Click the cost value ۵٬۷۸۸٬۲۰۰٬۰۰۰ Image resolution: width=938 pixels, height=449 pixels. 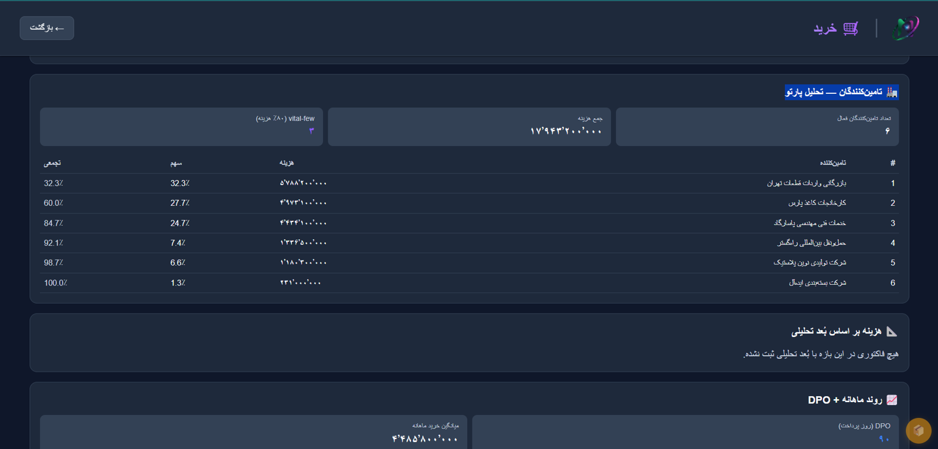click(x=303, y=183)
